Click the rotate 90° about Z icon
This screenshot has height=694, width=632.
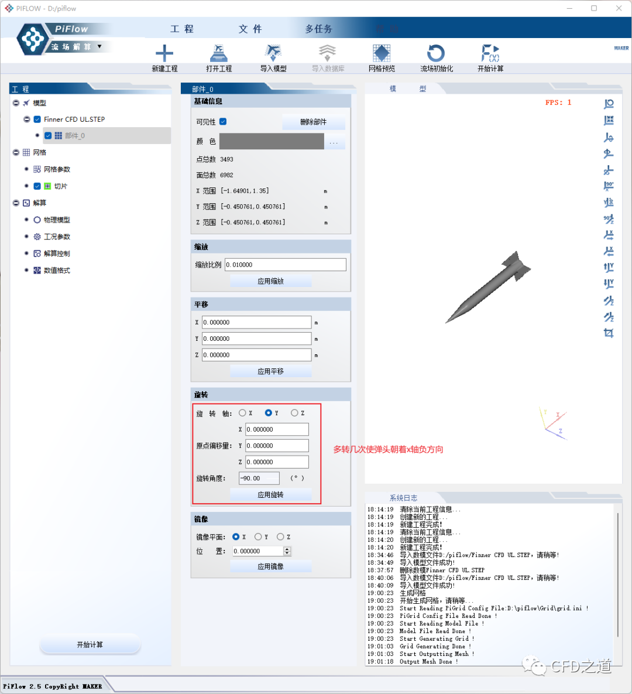click(x=609, y=218)
